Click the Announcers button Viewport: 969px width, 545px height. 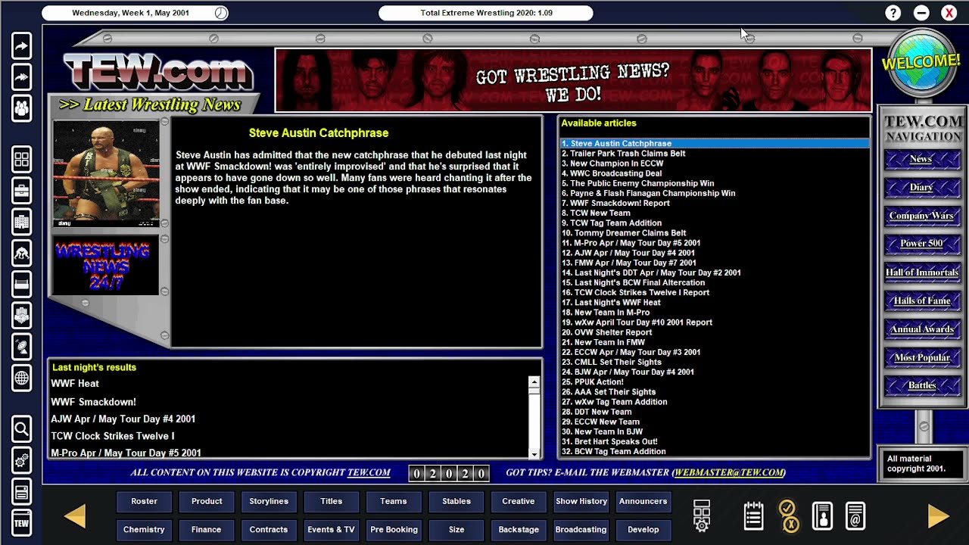point(643,501)
